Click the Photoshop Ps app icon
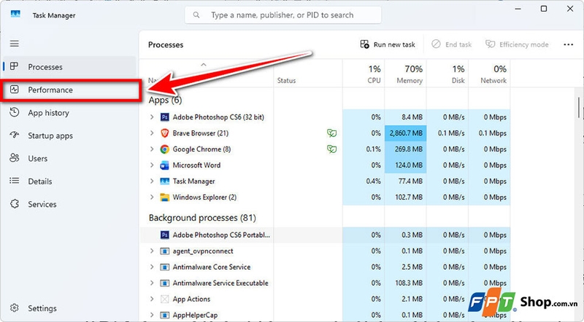 (x=165, y=117)
